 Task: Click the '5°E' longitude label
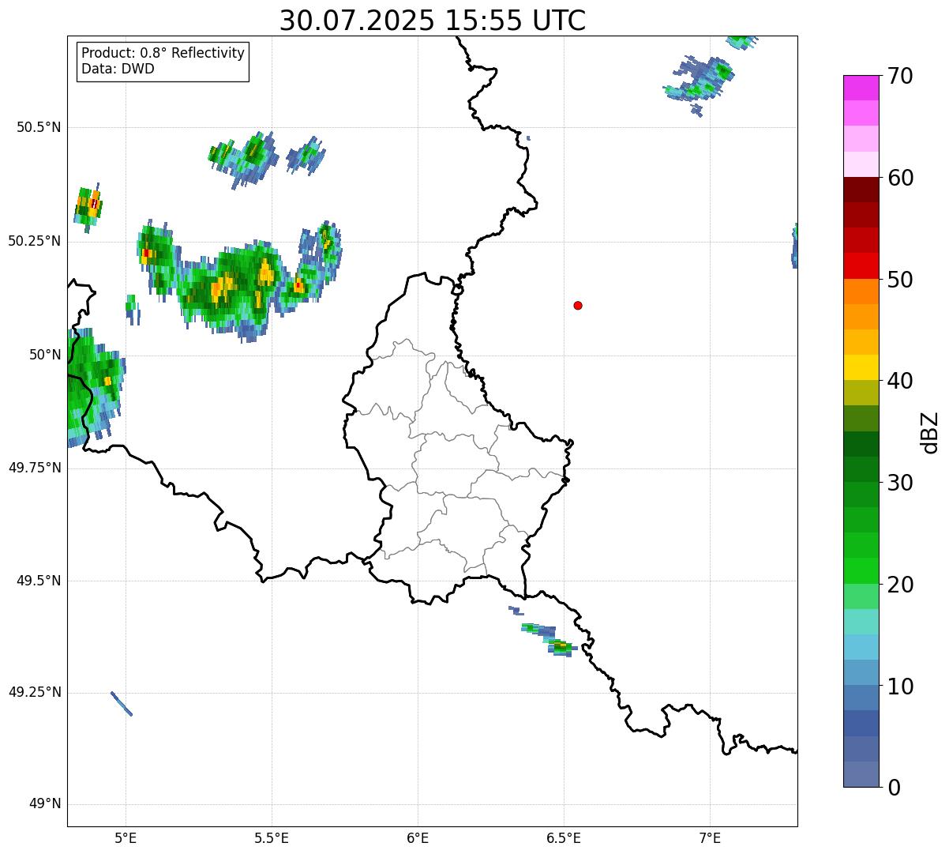[x=126, y=837]
